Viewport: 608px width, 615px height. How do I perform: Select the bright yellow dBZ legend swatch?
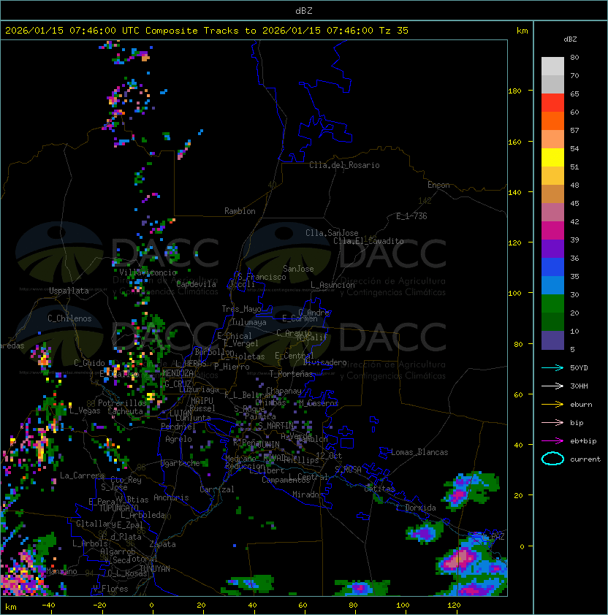click(x=552, y=157)
